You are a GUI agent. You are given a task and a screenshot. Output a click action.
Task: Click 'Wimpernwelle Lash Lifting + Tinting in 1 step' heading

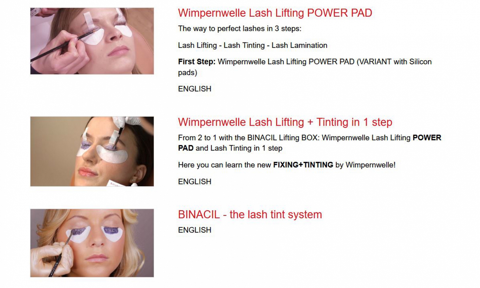(x=285, y=122)
